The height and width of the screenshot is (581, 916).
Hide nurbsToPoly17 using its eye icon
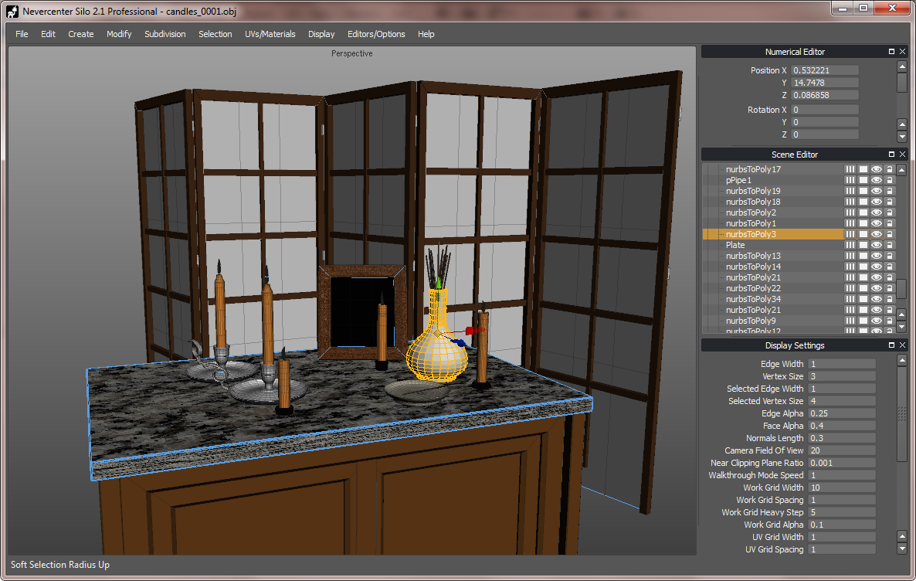tap(877, 169)
